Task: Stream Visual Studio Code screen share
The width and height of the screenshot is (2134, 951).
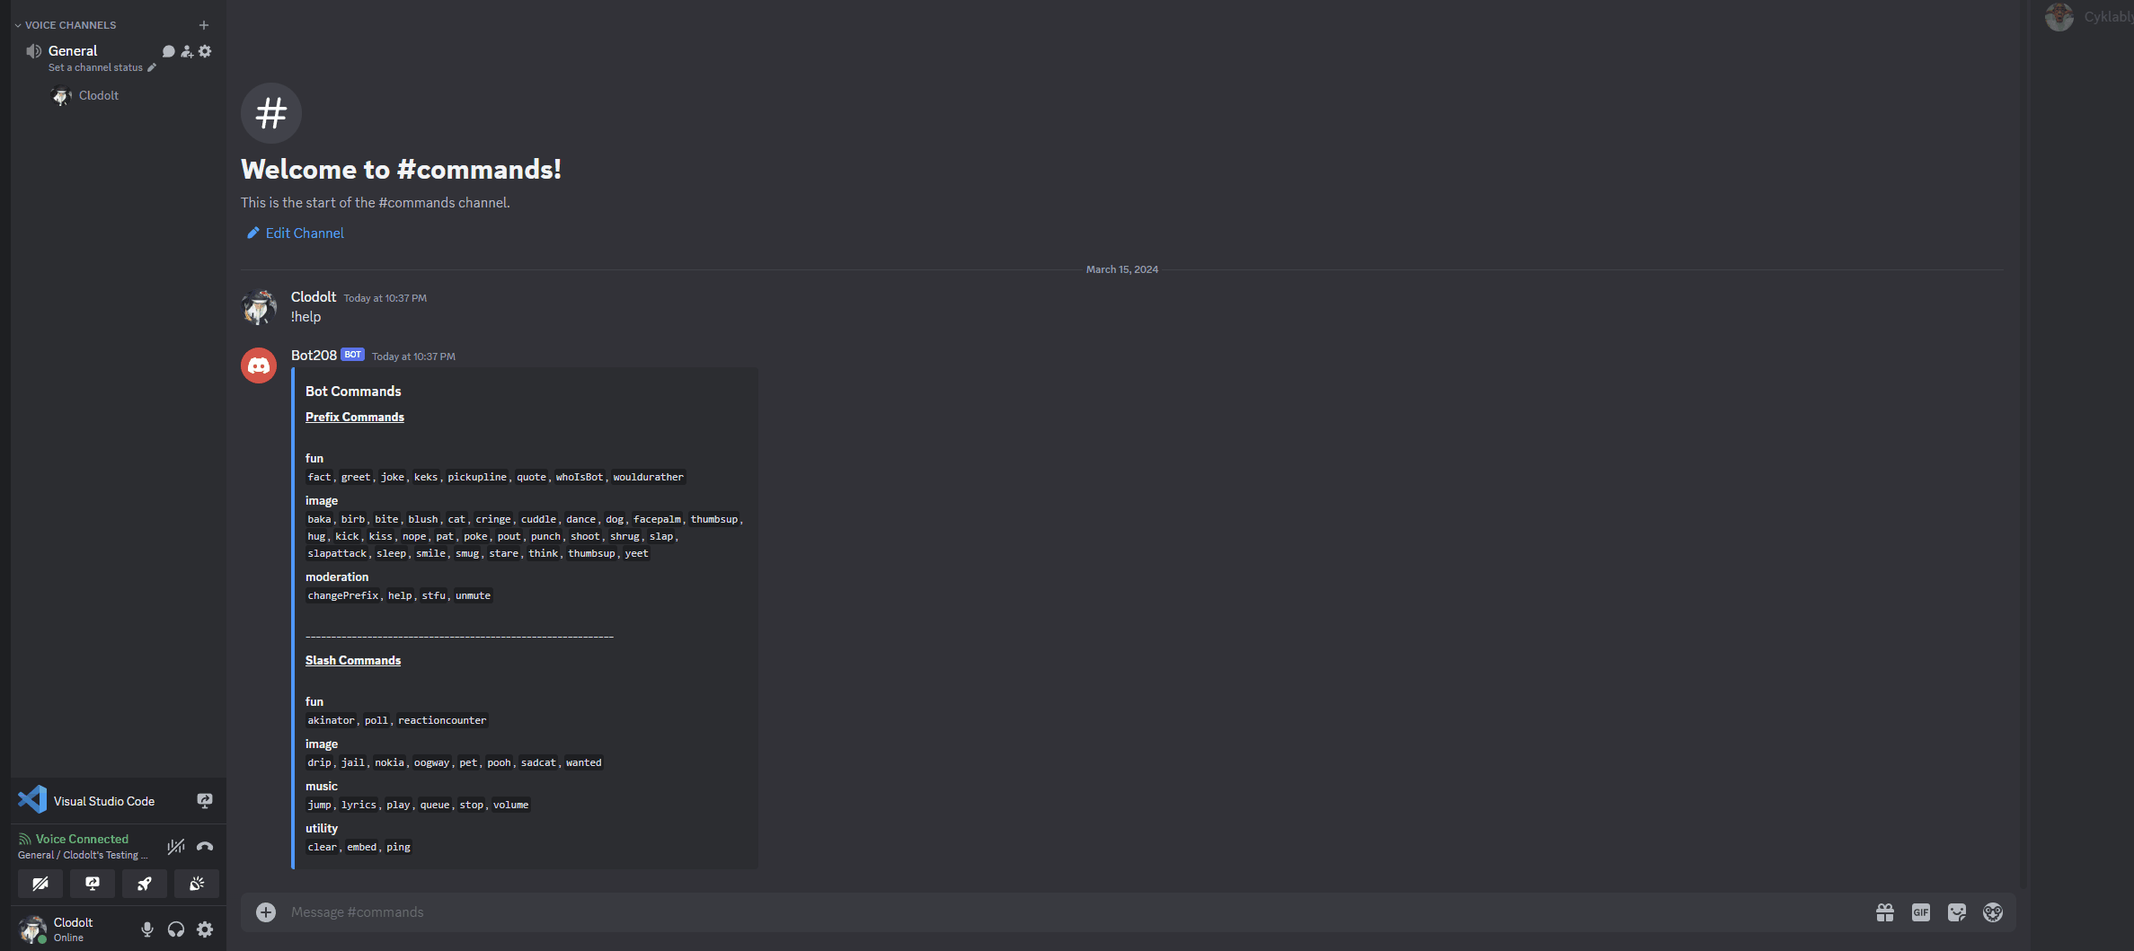Action: (205, 801)
